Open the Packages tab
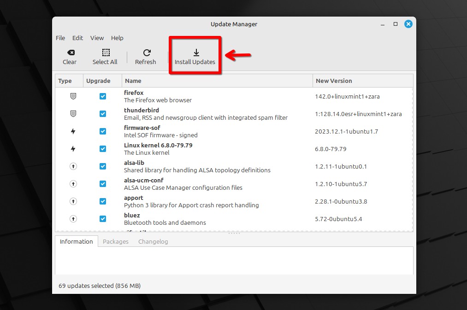 click(x=116, y=241)
